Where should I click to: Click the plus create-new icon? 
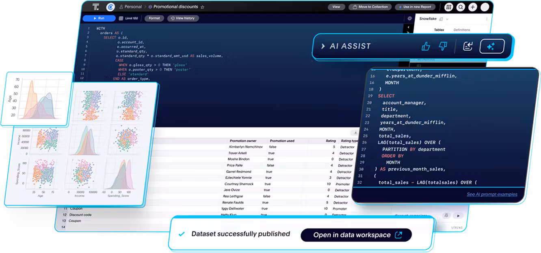tap(473, 7)
